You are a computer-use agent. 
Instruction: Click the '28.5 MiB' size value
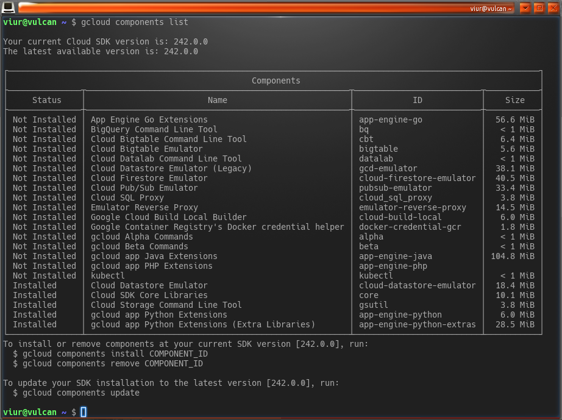tap(515, 325)
